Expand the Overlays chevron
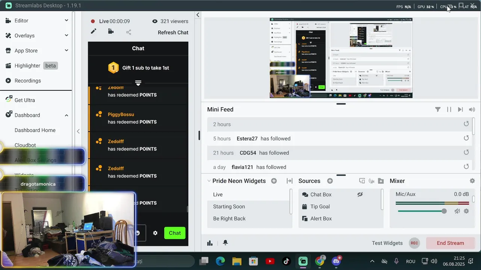481x270 pixels. [x=67, y=36]
